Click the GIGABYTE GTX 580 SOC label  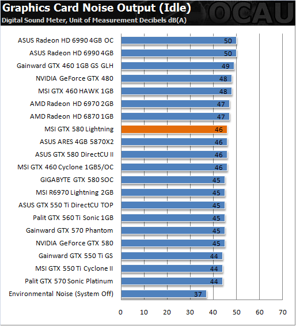coord(77,180)
